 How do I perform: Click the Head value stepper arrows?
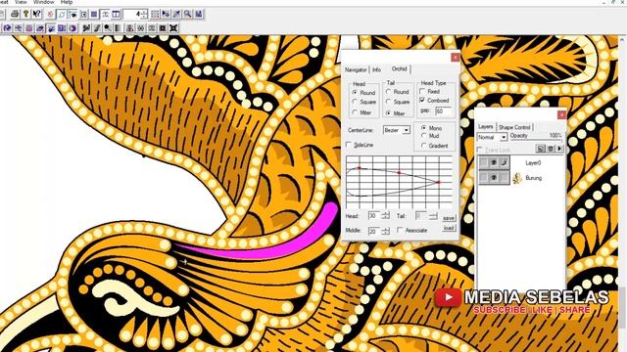pos(385,215)
